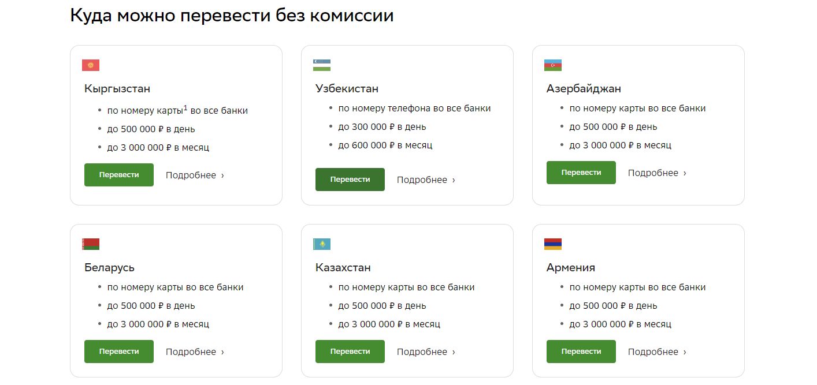Open Подробнее link in Казахстан card
The image size is (817, 385).
tap(426, 352)
